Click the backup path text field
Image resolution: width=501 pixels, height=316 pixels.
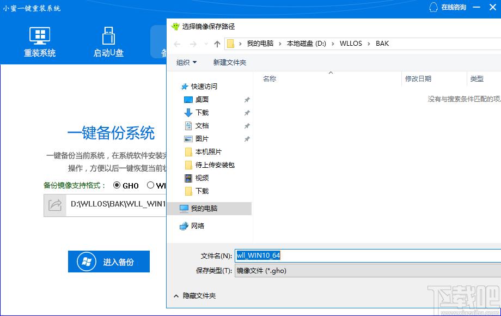pyautogui.click(x=116, y=205)
